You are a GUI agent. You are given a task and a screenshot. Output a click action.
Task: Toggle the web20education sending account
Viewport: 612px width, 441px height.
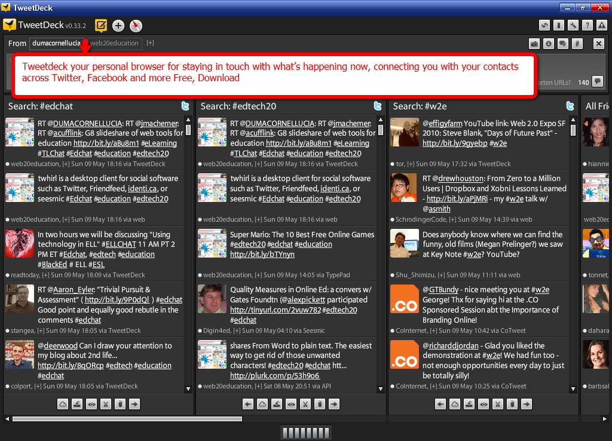tap(114, 43)
